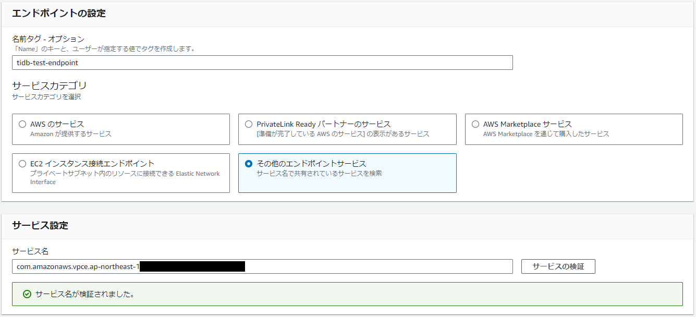Viewport: 696px width, 317px height.
Task: Click the com.amazonaws.vpce service name text
Action: (x=78, y=266)
